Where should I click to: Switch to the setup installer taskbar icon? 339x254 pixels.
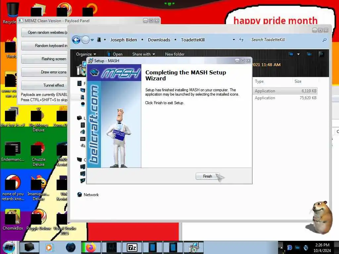[x=194, y=247]
